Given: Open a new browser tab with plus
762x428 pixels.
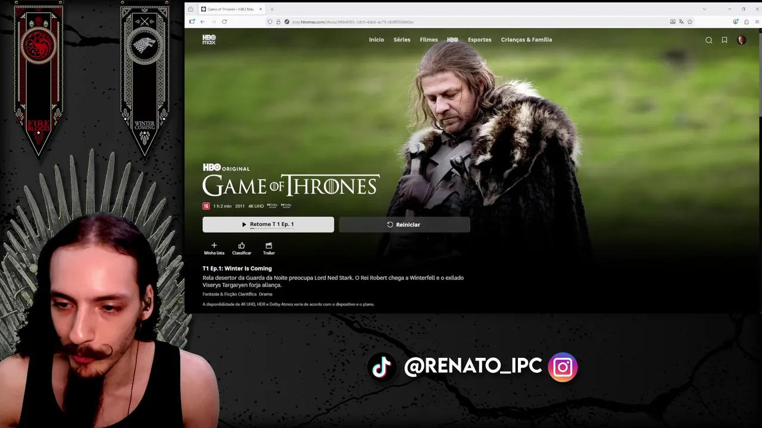Looking at the screenshot, I should 271,9.
